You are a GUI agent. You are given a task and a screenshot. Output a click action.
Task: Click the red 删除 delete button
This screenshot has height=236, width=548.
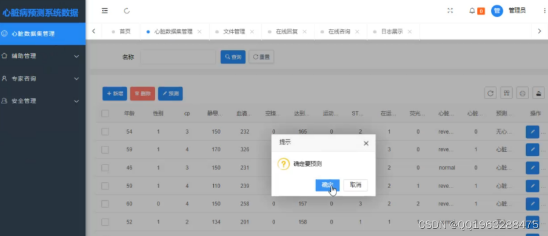coord(142,94)
